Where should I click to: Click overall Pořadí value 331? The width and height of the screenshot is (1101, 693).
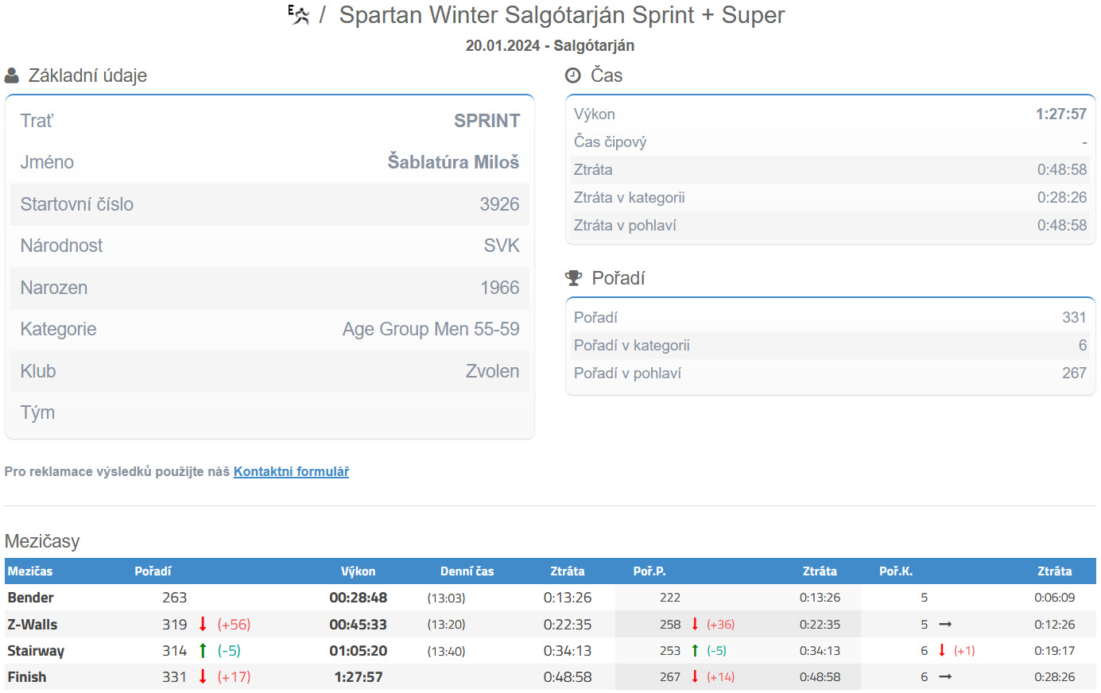coord(1074,317)
